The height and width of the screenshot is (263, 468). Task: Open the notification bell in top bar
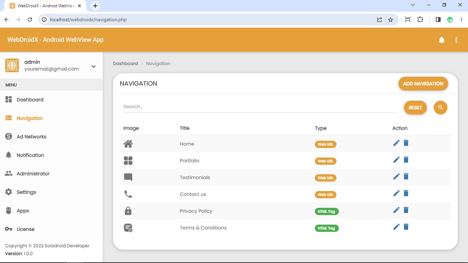coord(441,40)
